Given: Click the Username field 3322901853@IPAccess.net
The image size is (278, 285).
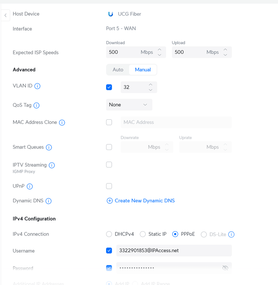Looking at the screenshot, I should tap(174, 250).
